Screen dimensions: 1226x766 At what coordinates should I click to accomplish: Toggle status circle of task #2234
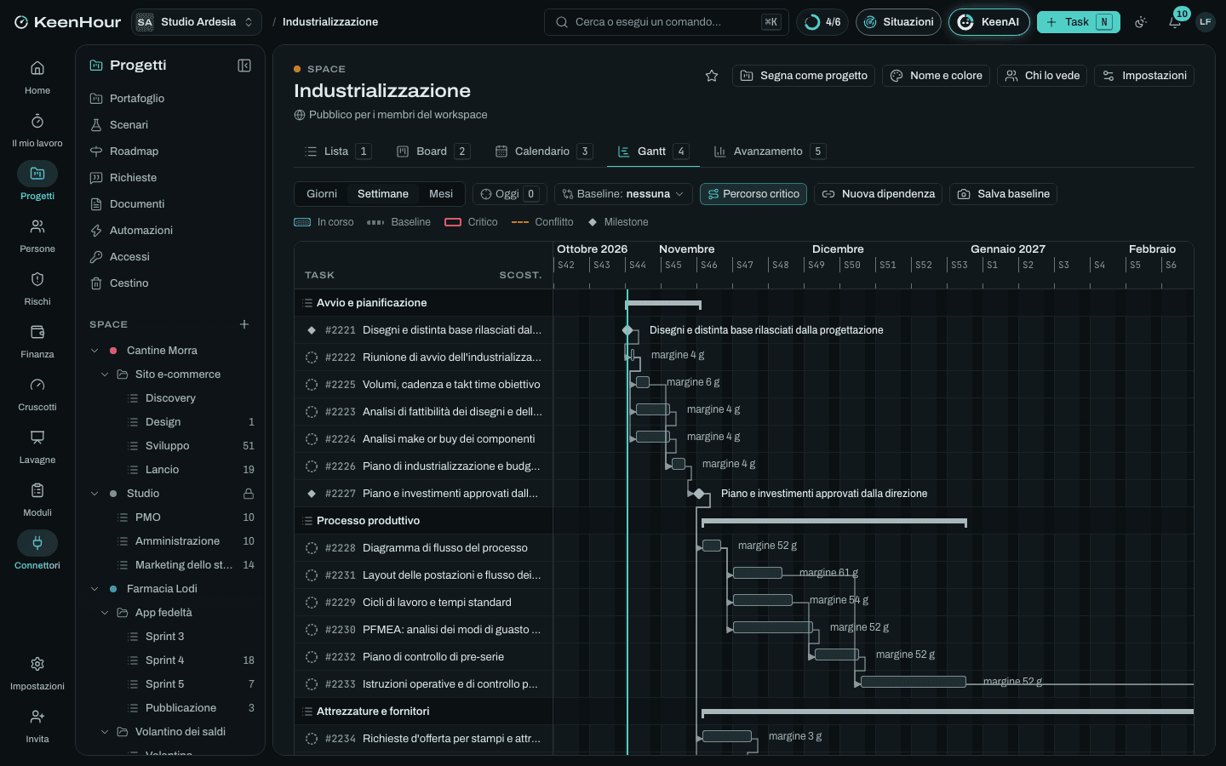312,739
